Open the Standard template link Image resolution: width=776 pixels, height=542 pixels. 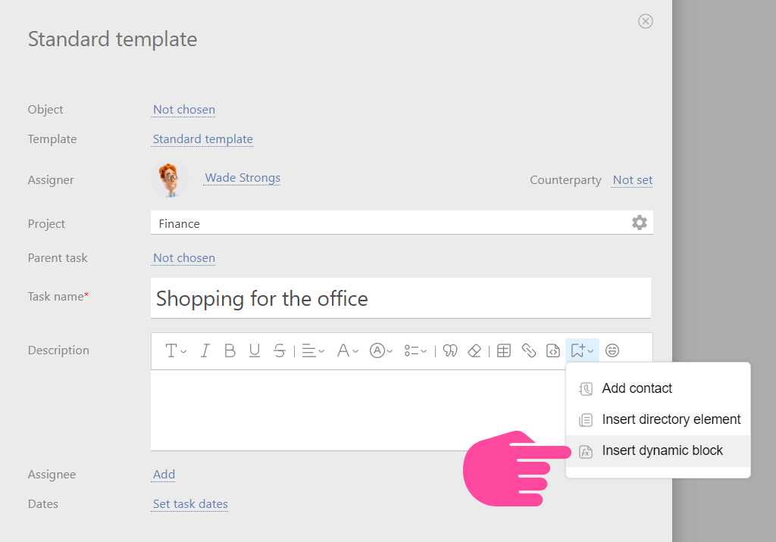pos(203,139)
